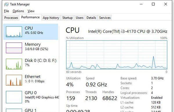The width and height of the screenshot is (174, 112).
Task: Open the Users tab
Action: click(x=79, y=18)
